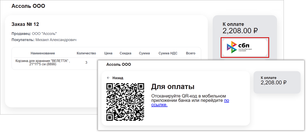The height and width of the screenshot is (132, 306).
Task: Click the 'Ассоль ООО' title in the back window
Action: click(28, 6)
